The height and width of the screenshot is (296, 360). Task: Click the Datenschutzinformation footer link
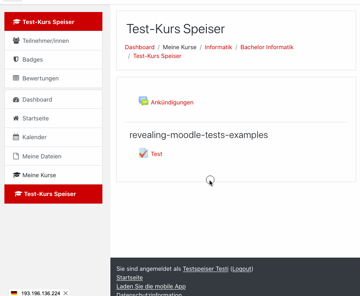point(149,294)
